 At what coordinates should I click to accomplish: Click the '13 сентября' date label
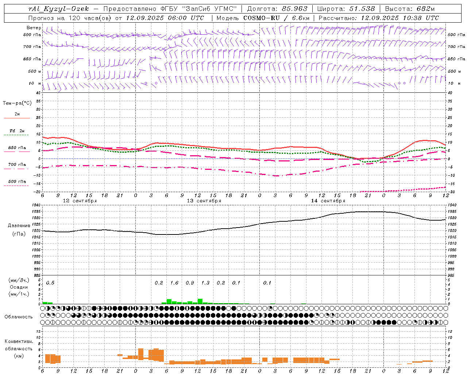tap(204, 201)
